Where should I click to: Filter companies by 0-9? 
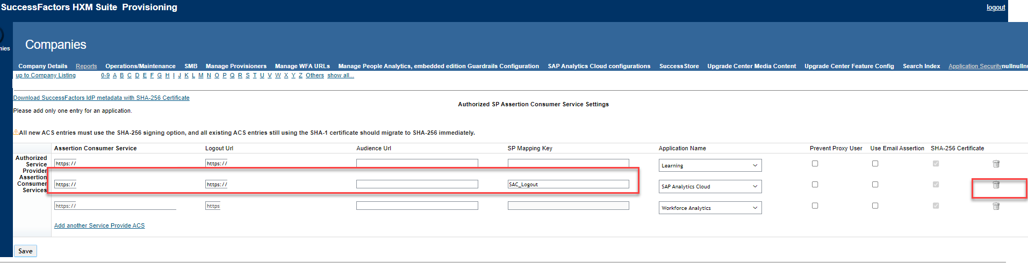point(105,75)
